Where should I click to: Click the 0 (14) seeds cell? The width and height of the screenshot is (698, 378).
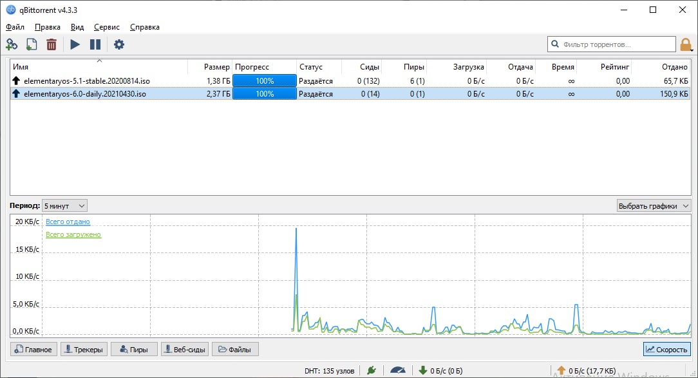370,94
